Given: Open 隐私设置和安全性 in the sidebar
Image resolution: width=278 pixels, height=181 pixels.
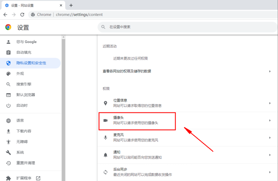Looking at the screenshot, I should (x=31, y=63).
